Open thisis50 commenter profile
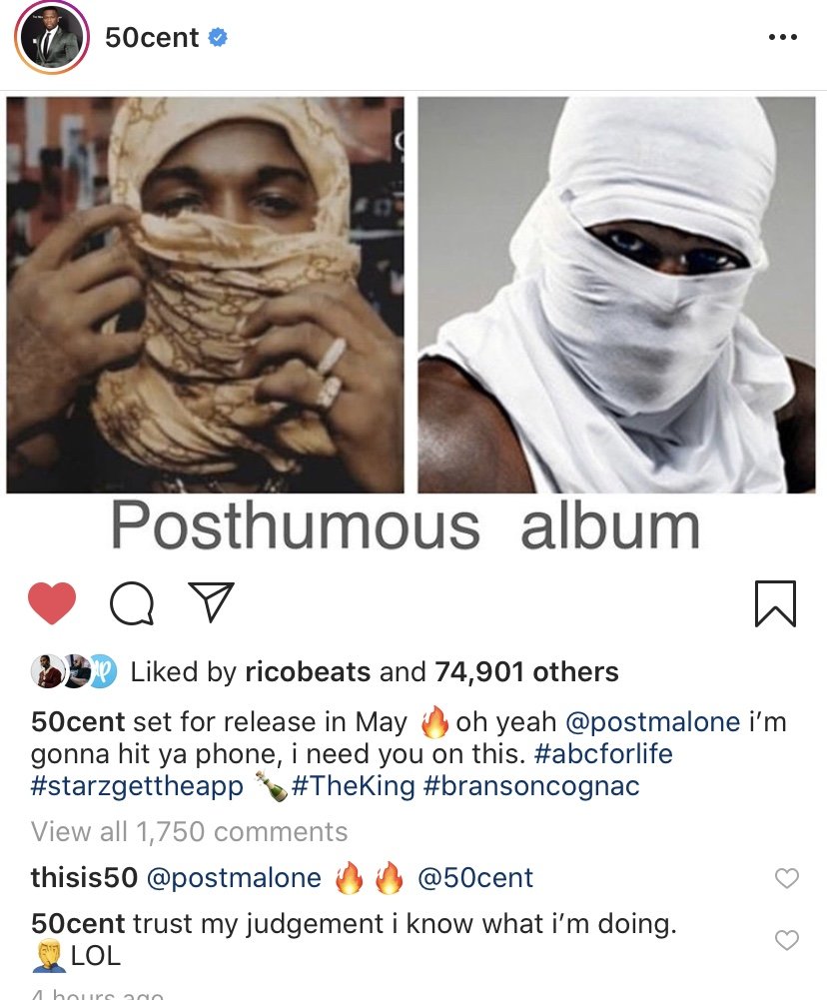 (84, 877)
